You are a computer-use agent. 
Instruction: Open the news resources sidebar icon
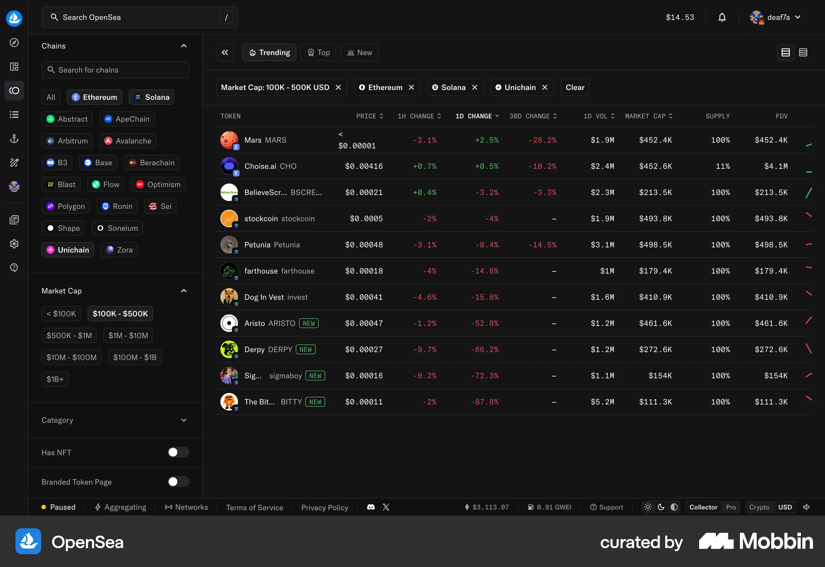(14, 220)
